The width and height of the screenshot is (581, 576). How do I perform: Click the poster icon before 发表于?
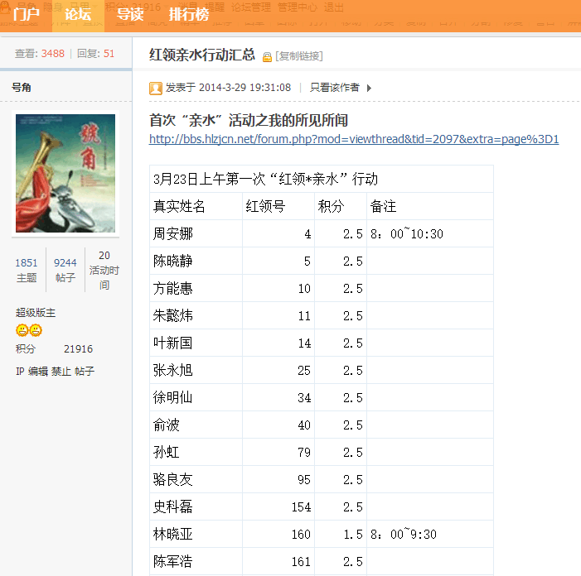pos(156,88)
